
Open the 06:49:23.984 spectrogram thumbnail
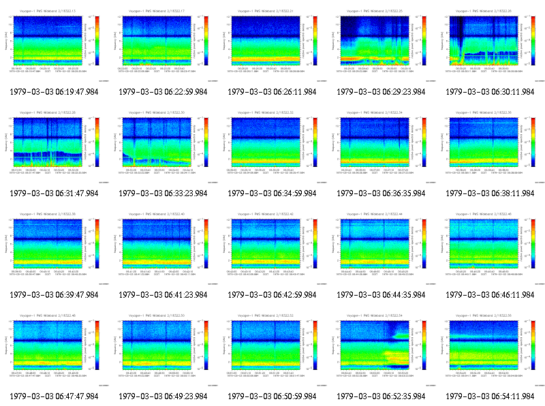[163, 349]
